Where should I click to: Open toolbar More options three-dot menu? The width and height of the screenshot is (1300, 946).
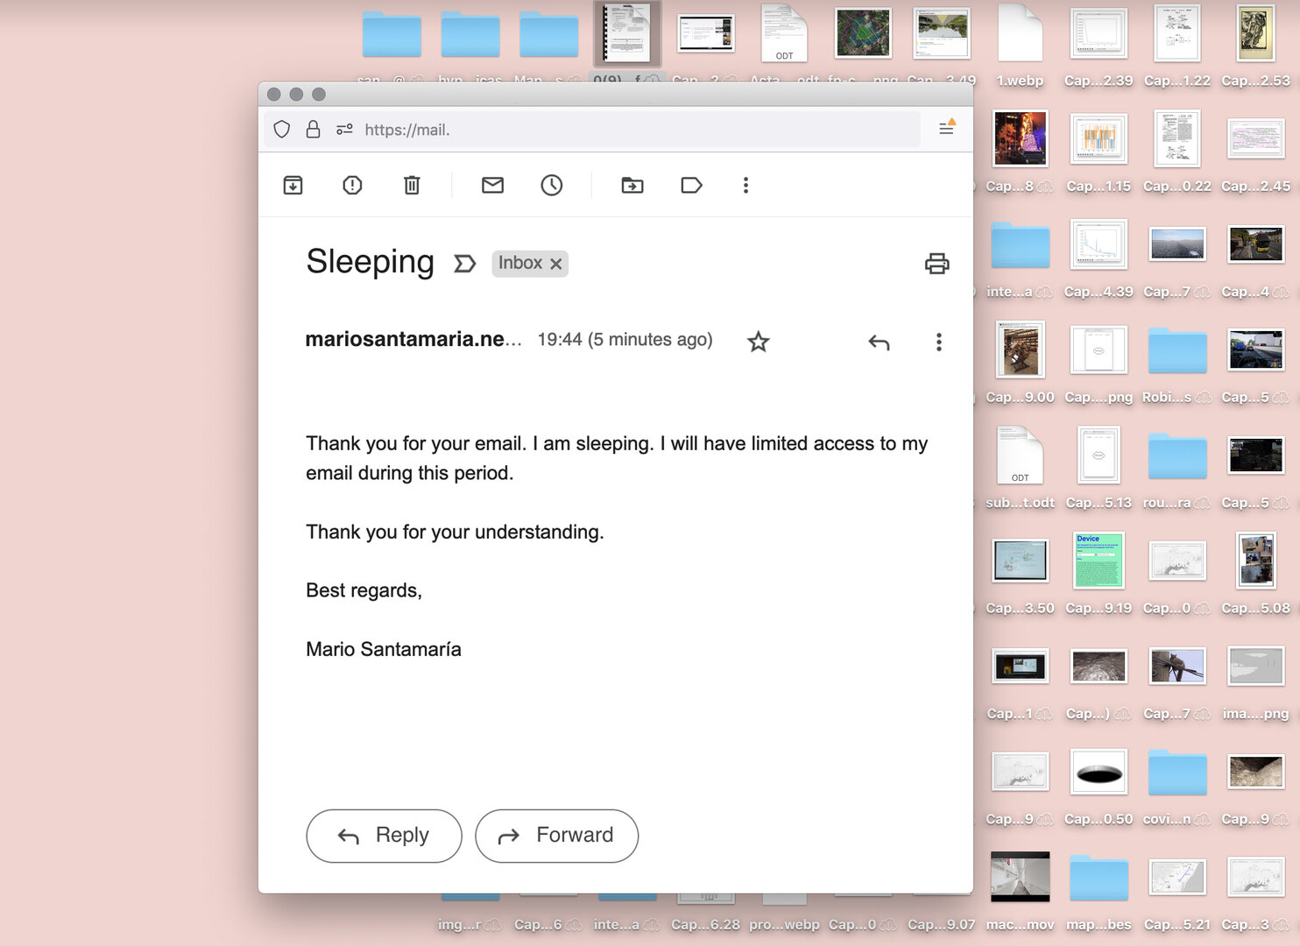[745, 185]
